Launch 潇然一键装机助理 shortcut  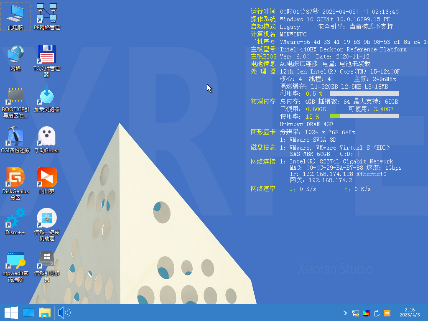(x=46, y=219)
